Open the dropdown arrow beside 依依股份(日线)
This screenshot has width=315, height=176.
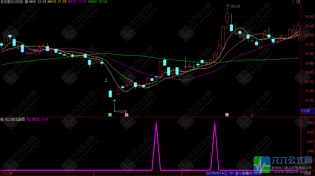pyautogui.click(x=26, y=2)
